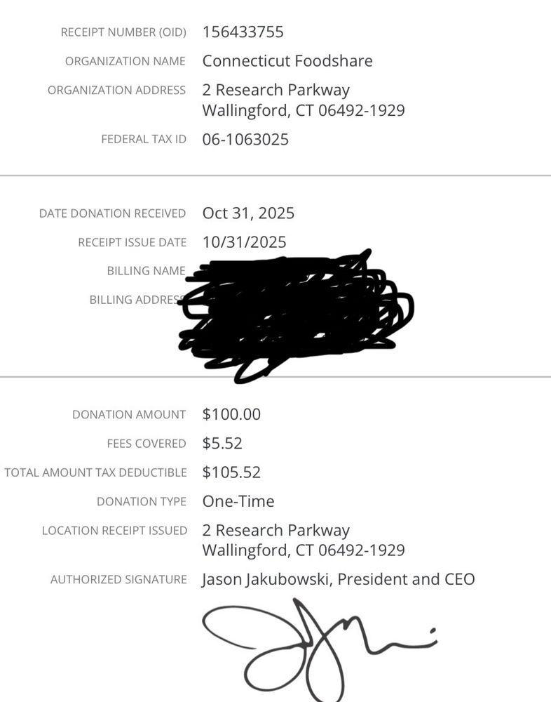Screen dimensions: 551x702
Task: Select the Connecticut Foodshare organization name
Action: tap(287, 61)
